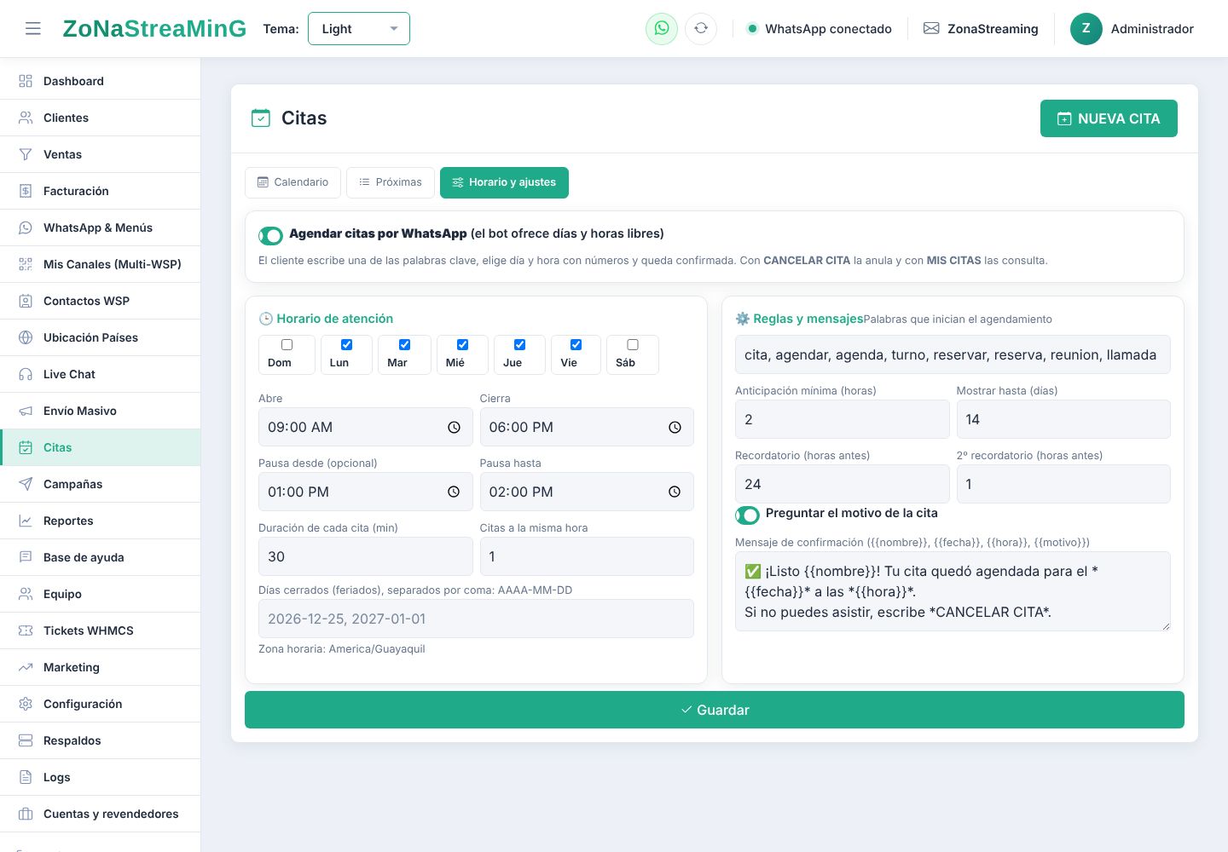
Task: Click the Anticipación mínima hours field
Action: [842, 419]
